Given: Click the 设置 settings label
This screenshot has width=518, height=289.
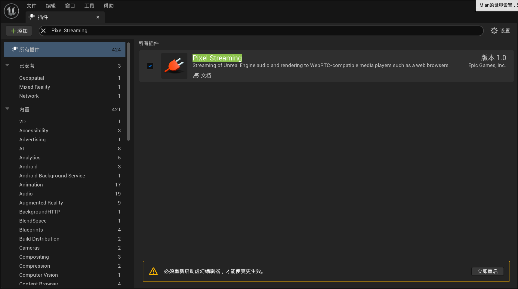Looking at the screenshot, I should [x=505, y=31].
